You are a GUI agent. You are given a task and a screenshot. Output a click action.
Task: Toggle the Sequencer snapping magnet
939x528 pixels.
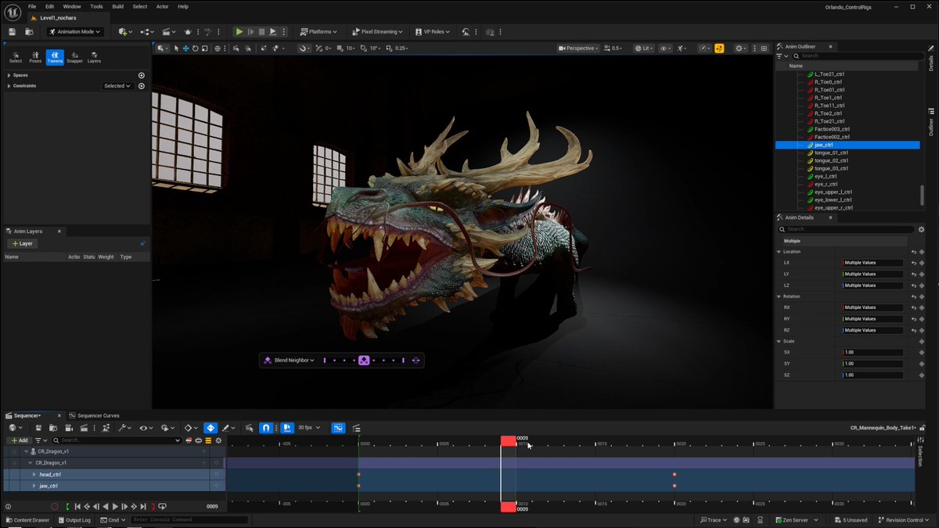tap(266, 428)
